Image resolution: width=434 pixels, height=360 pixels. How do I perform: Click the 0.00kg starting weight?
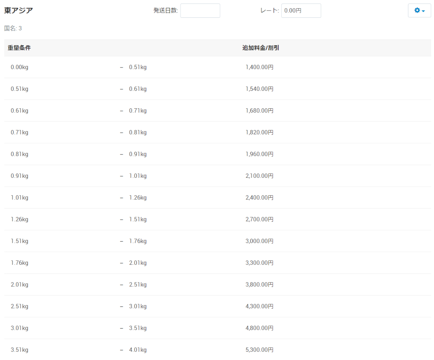click(20, 67)
